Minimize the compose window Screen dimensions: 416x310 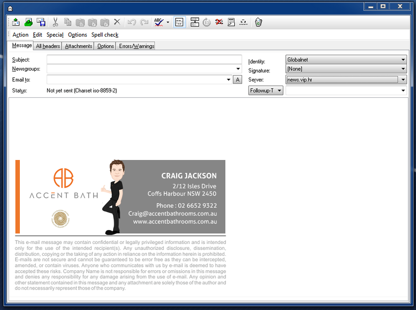point(371,6)
